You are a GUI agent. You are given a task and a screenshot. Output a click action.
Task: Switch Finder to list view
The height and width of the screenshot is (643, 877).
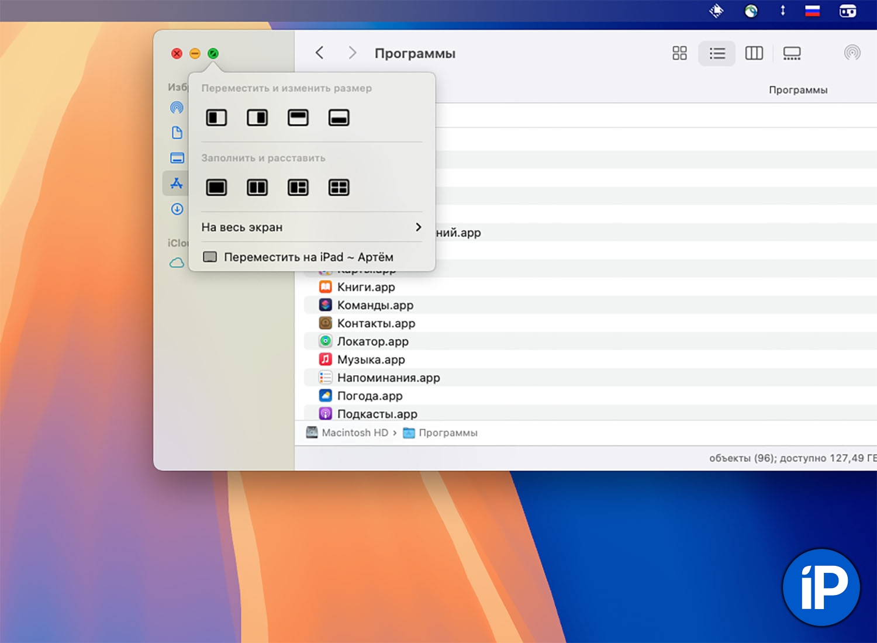coord(717,54)
